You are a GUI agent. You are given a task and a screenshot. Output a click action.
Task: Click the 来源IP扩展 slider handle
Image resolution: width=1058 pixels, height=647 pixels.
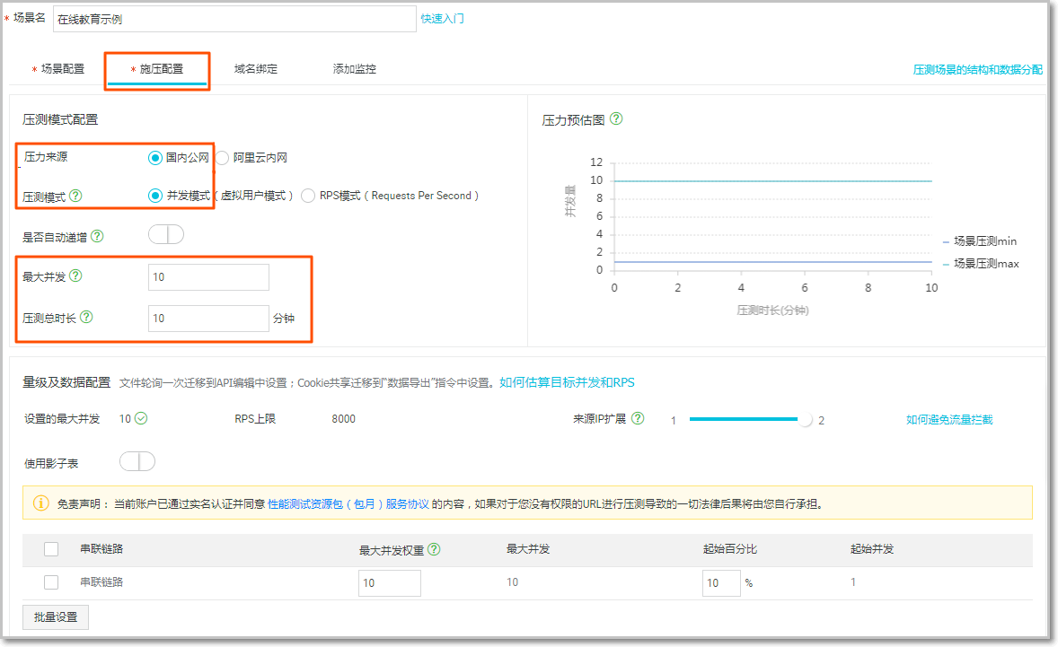[x=805, y=419]
